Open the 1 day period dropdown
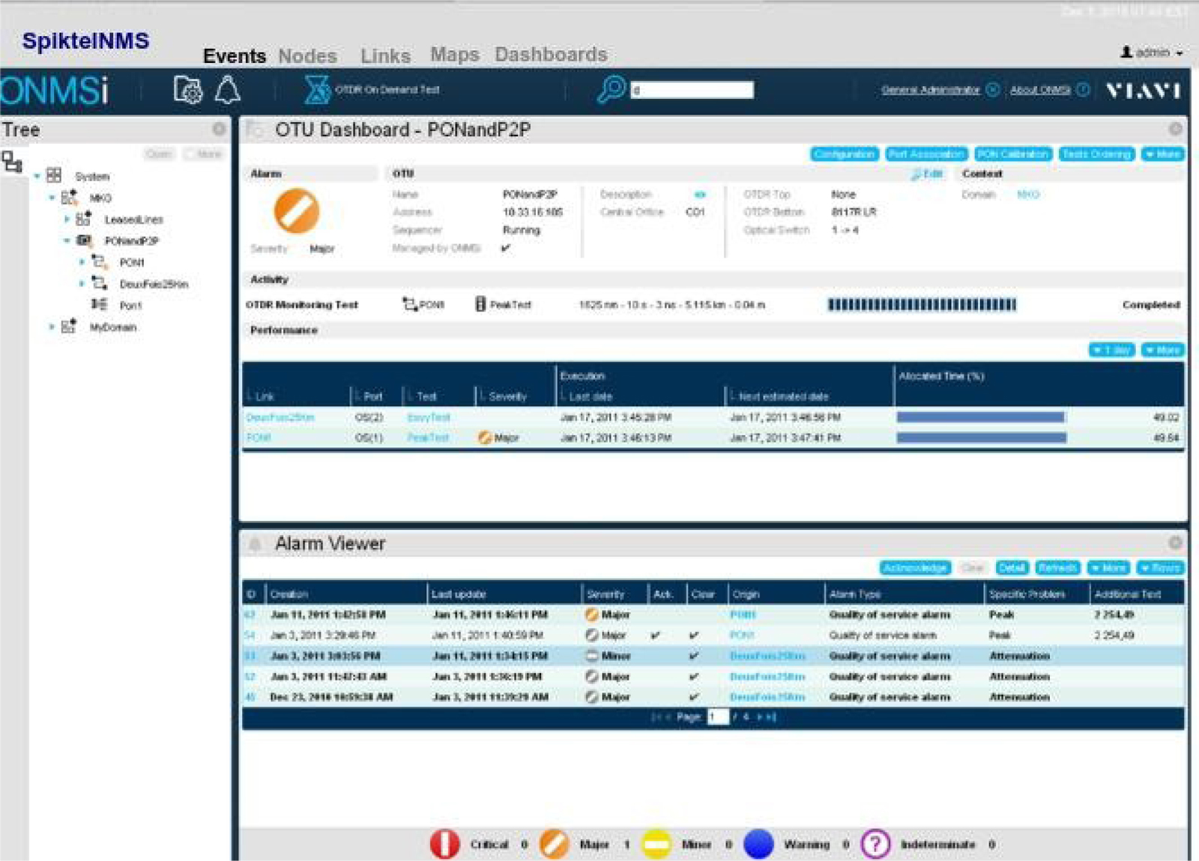This screenshot has width=1199, height=861. point(1111,350)
